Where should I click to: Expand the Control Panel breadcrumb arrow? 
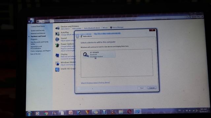pos(52,21)
